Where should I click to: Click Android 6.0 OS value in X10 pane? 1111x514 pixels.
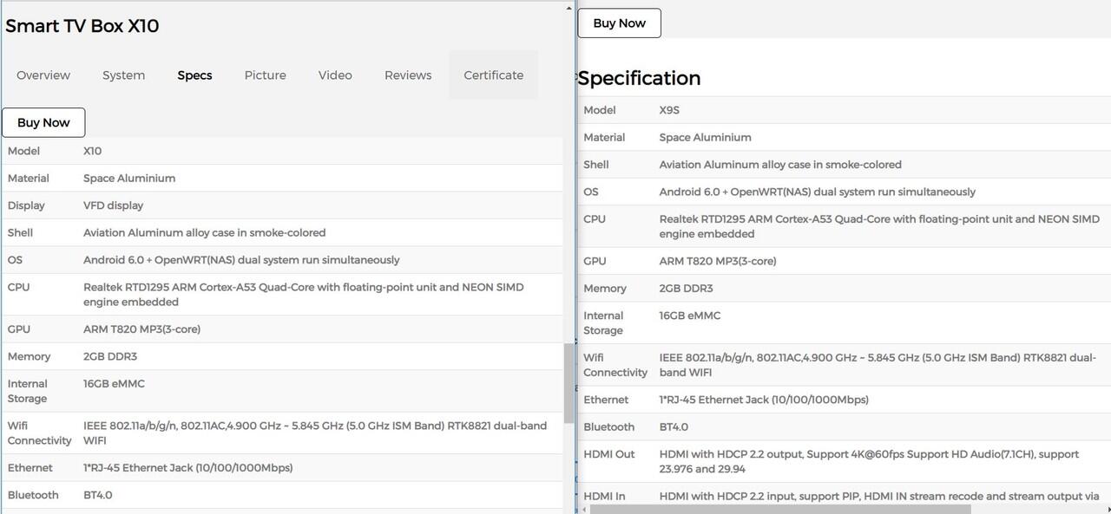click(x=241, y=260)
